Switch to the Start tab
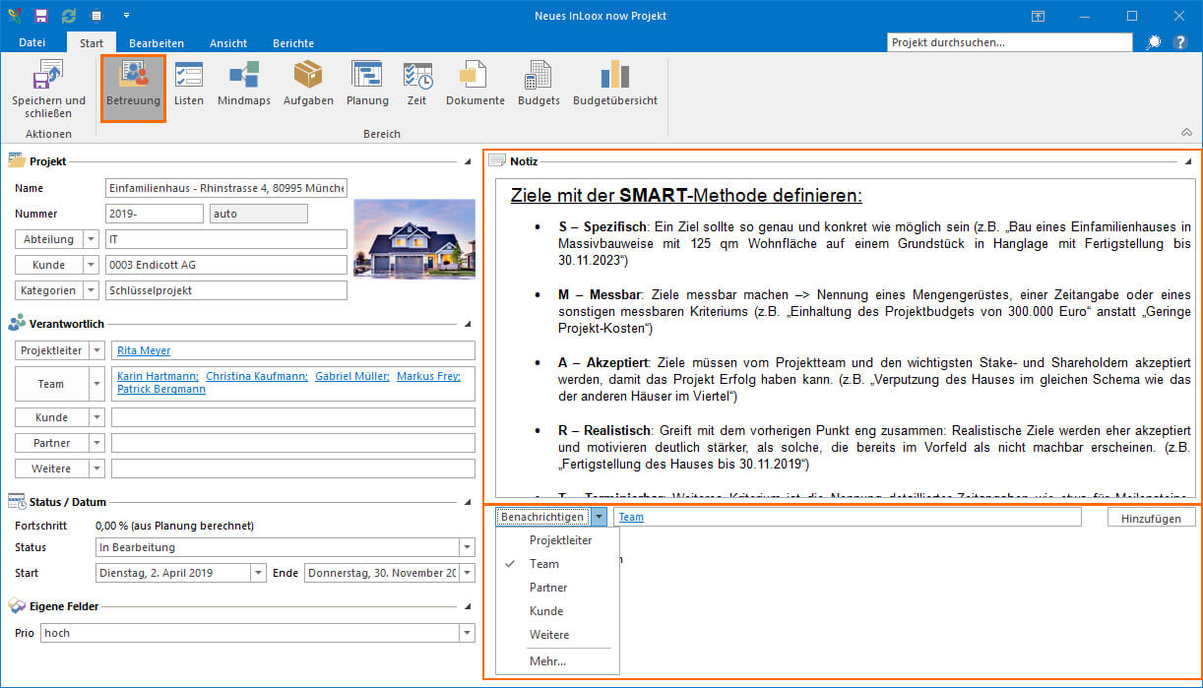The height and width of the screenshot is (688, 1203). (x=92, y=42)
